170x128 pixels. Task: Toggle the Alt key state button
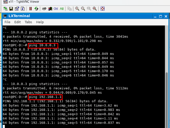click(62, 9)
